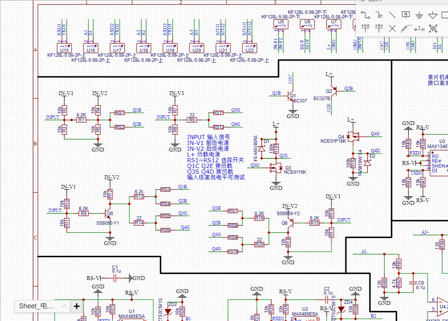Select the Bus drawing tool

379,15
